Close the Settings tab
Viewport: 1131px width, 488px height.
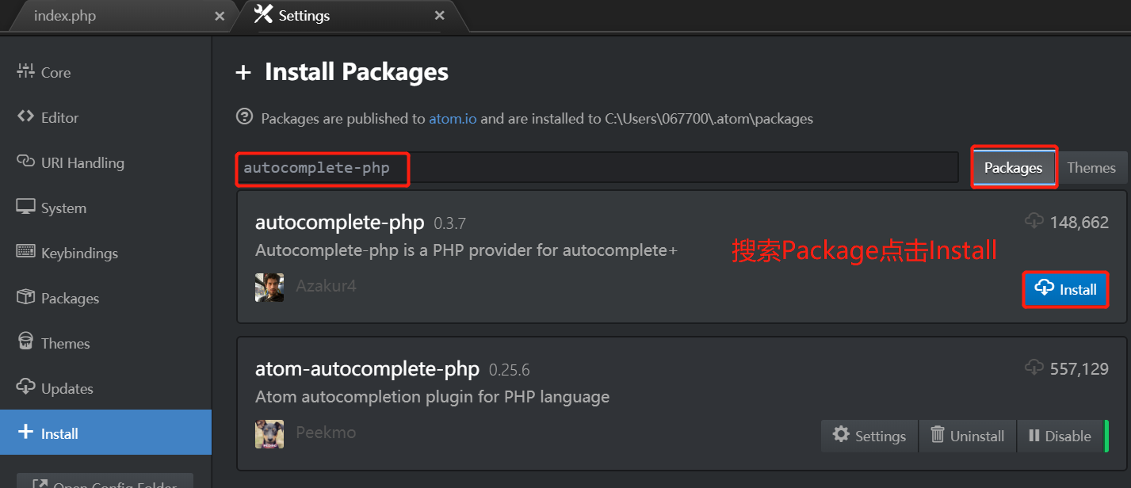pyautogui.click(x=439, y=16)
